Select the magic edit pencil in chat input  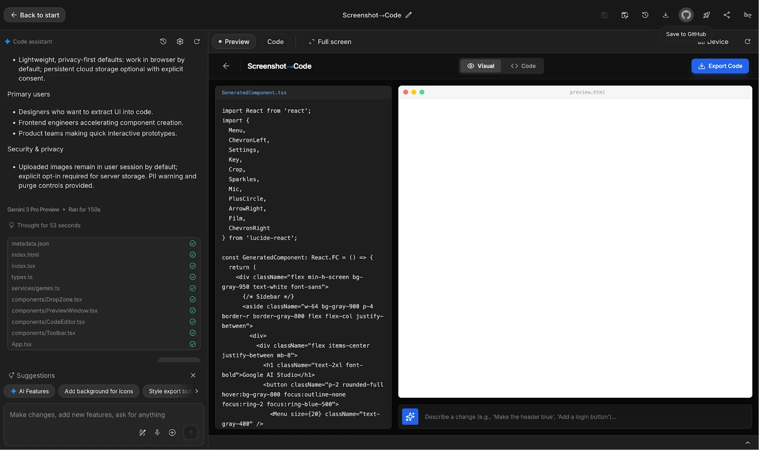point(142,432)
